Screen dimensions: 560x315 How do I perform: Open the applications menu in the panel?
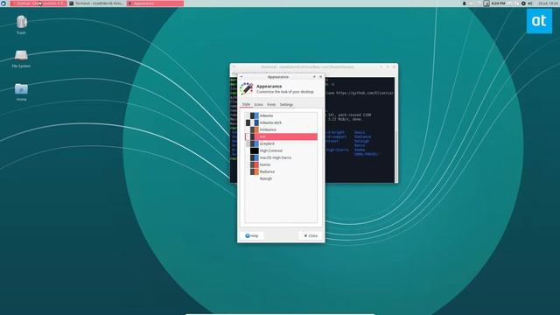tap(3, 3)
